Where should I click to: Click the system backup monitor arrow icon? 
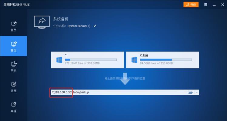pyautogui.click(x=42, y=22)
